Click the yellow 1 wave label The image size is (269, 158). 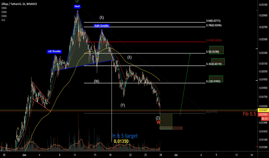(x=18, y=129)
